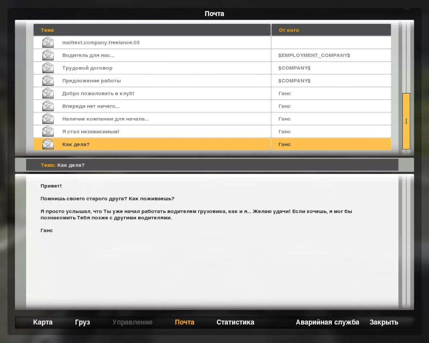Click subject bar 'Тема: Как дела?'
This screenshot has height=343, width=429.
coord(212,165)
